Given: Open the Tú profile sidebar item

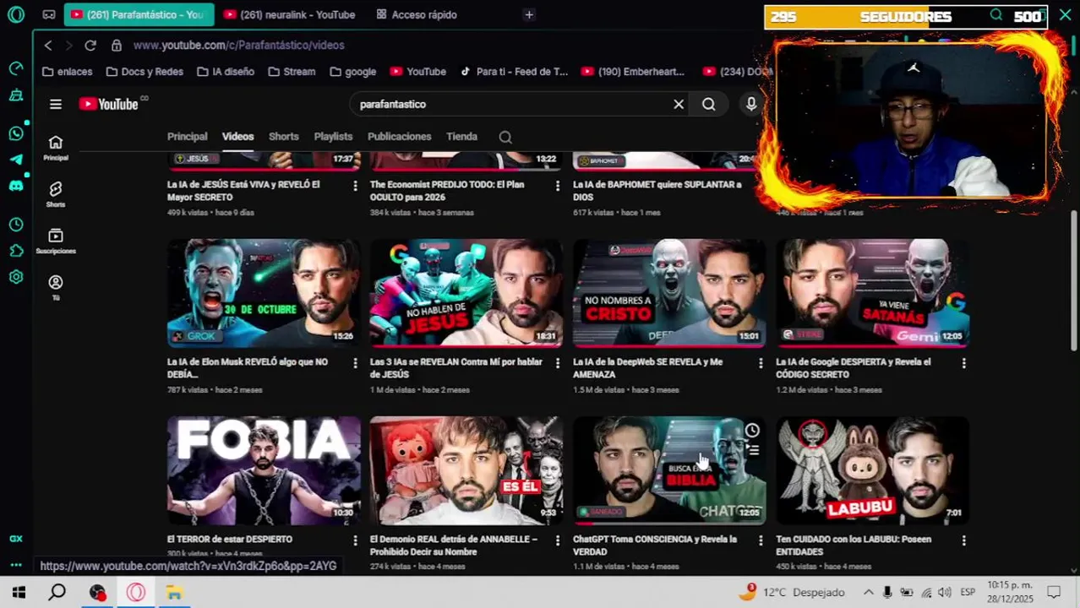Looking at the screenshot, I should point(56,287).
